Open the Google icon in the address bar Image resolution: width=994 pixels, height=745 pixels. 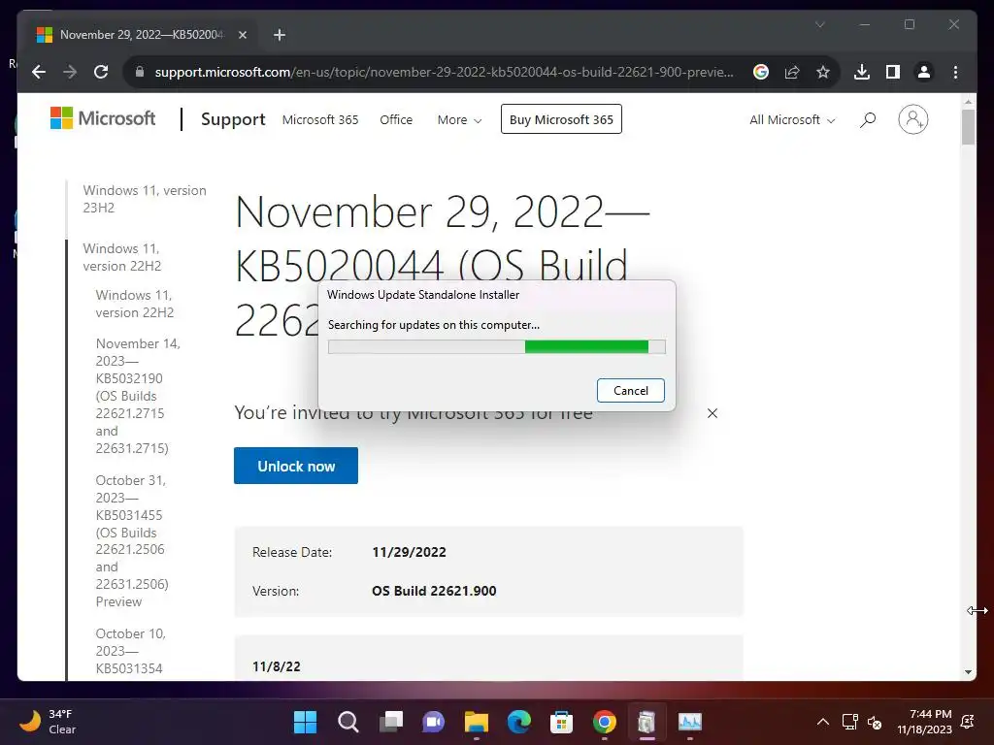pyautogui.click(x=761, y=72)
